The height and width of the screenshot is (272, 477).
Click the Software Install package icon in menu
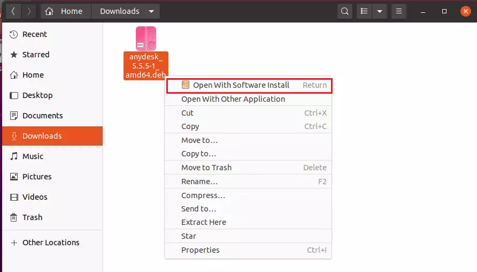coord(185,85)
